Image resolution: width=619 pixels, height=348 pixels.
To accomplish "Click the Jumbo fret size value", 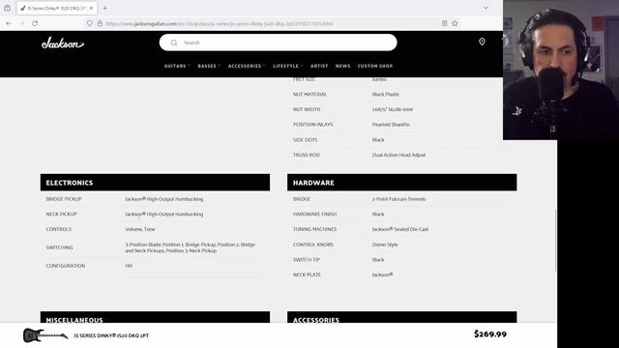I will pos(379,79).
